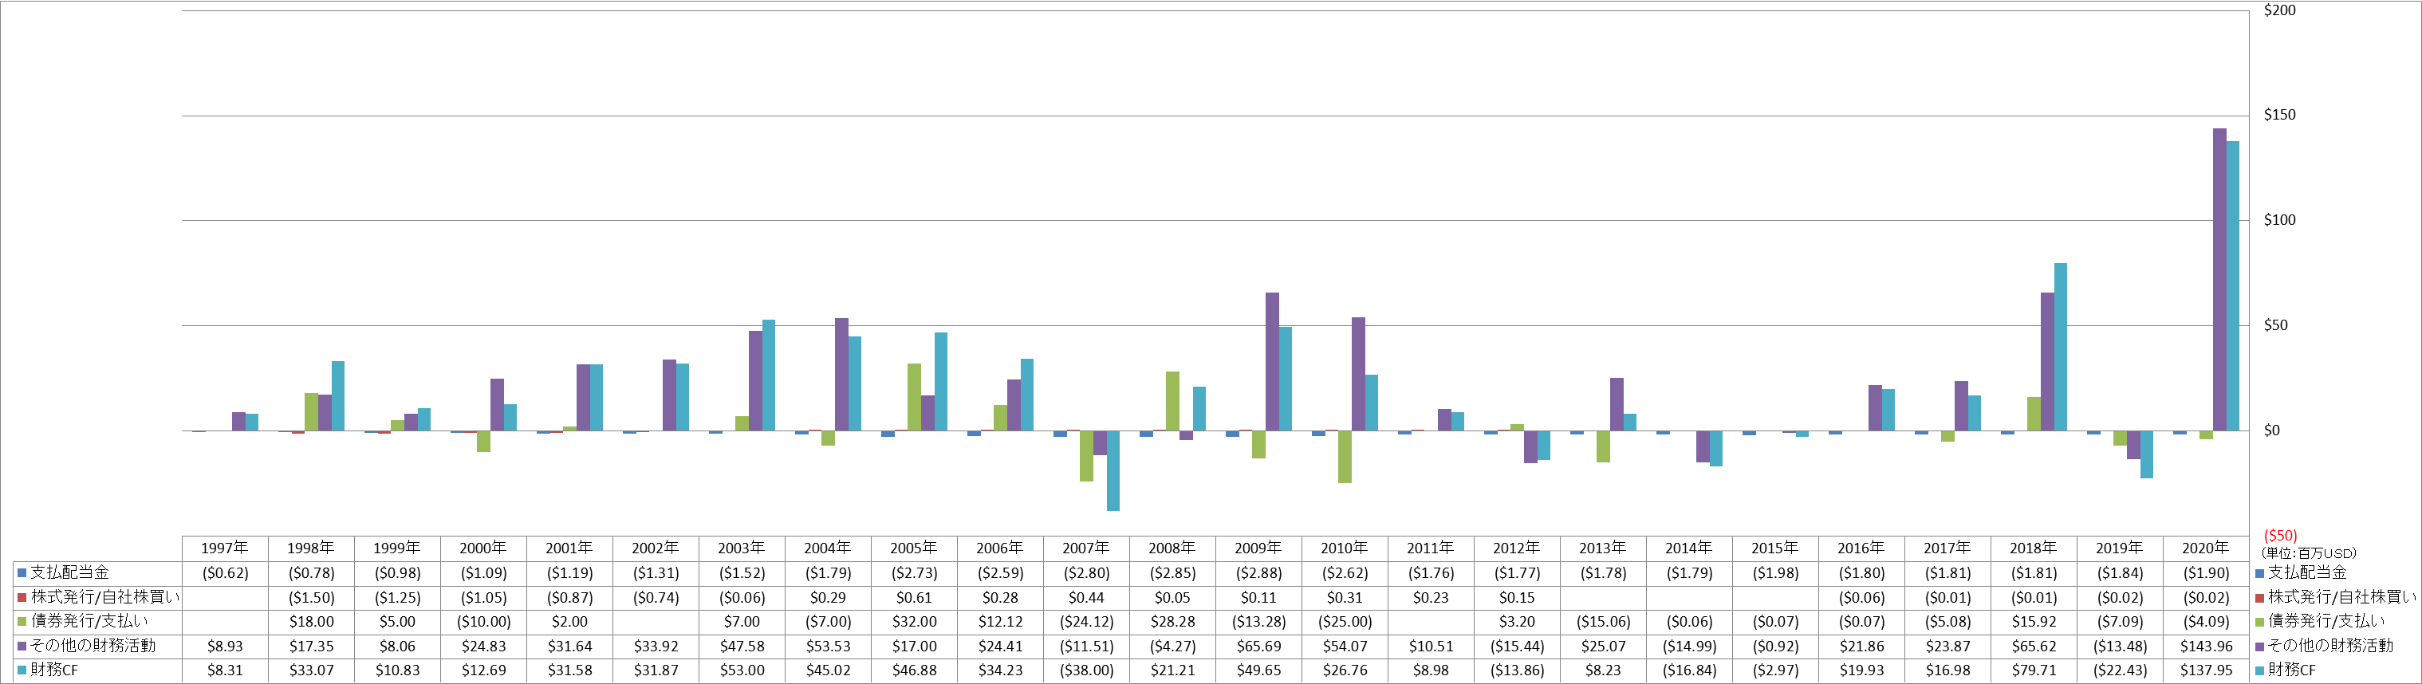Select the green 2005年 bar in the chart

click(x=914, y=398)
